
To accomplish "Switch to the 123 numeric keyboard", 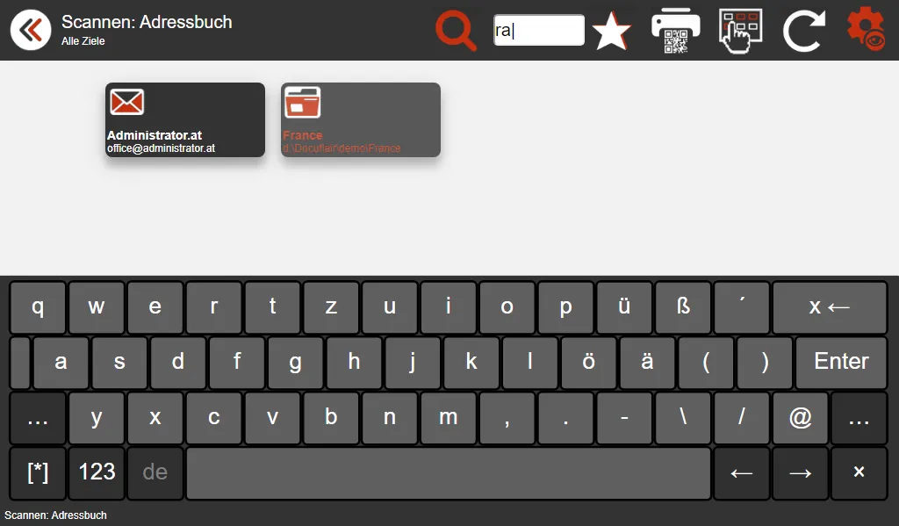I will pos(97,472).
